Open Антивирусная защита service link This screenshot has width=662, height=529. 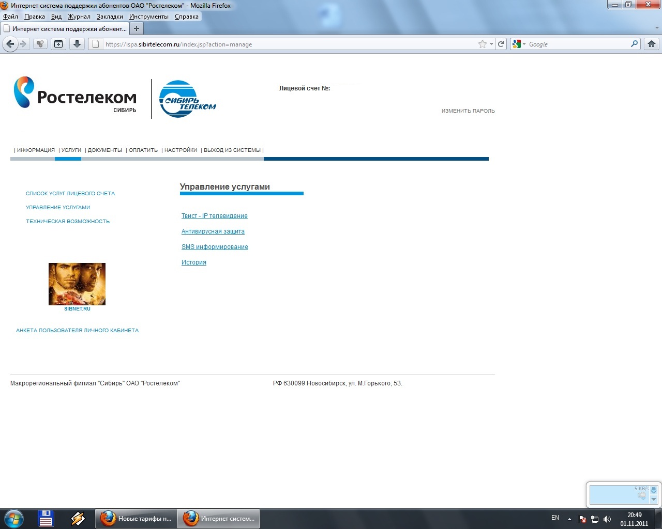(x=213, y=231)
